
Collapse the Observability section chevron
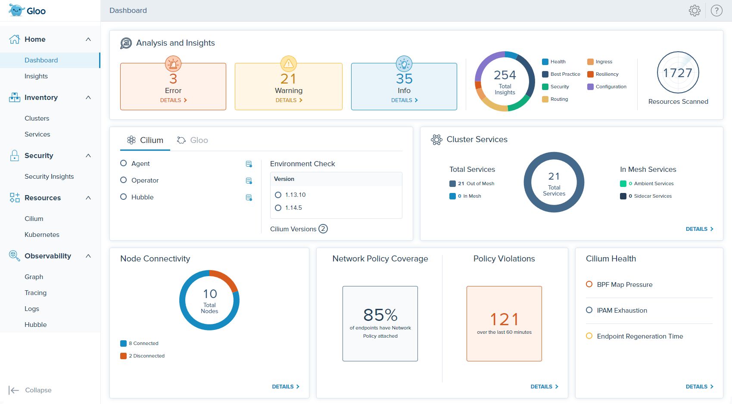[88, 256]
